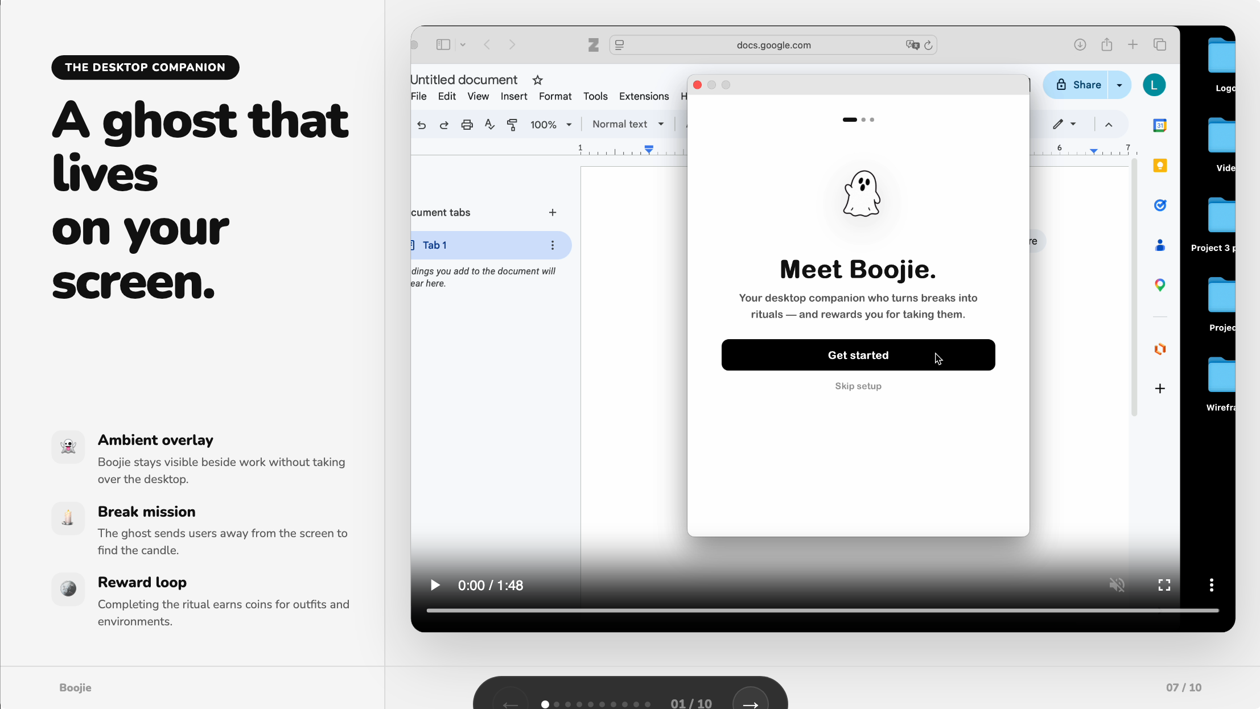Open the File menu
Screen dimensions: 1260x709
tap(419, 96)
